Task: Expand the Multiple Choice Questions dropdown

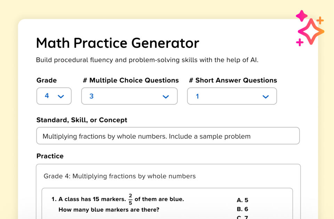Action: (129, 96)
